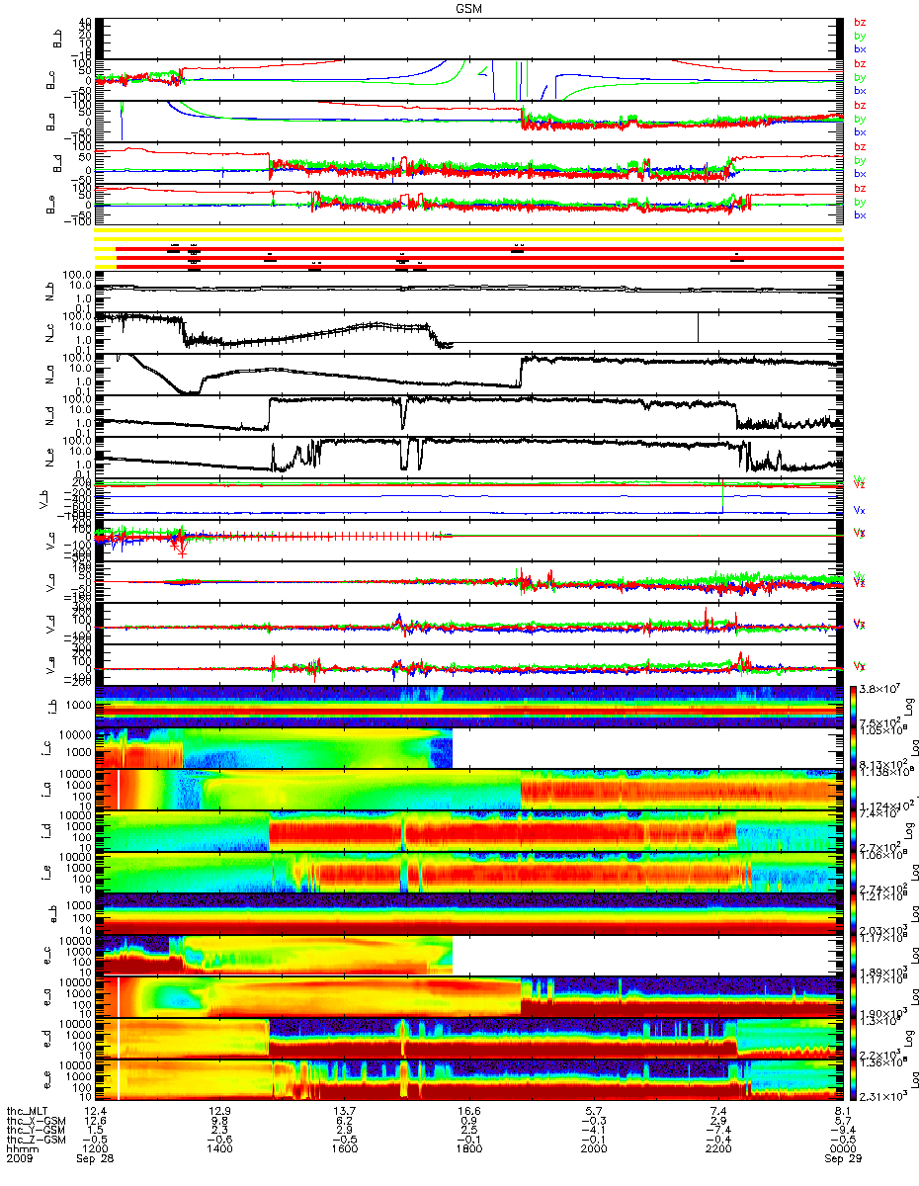Select the e_b electron spectrogram label

tap(50, 914)
